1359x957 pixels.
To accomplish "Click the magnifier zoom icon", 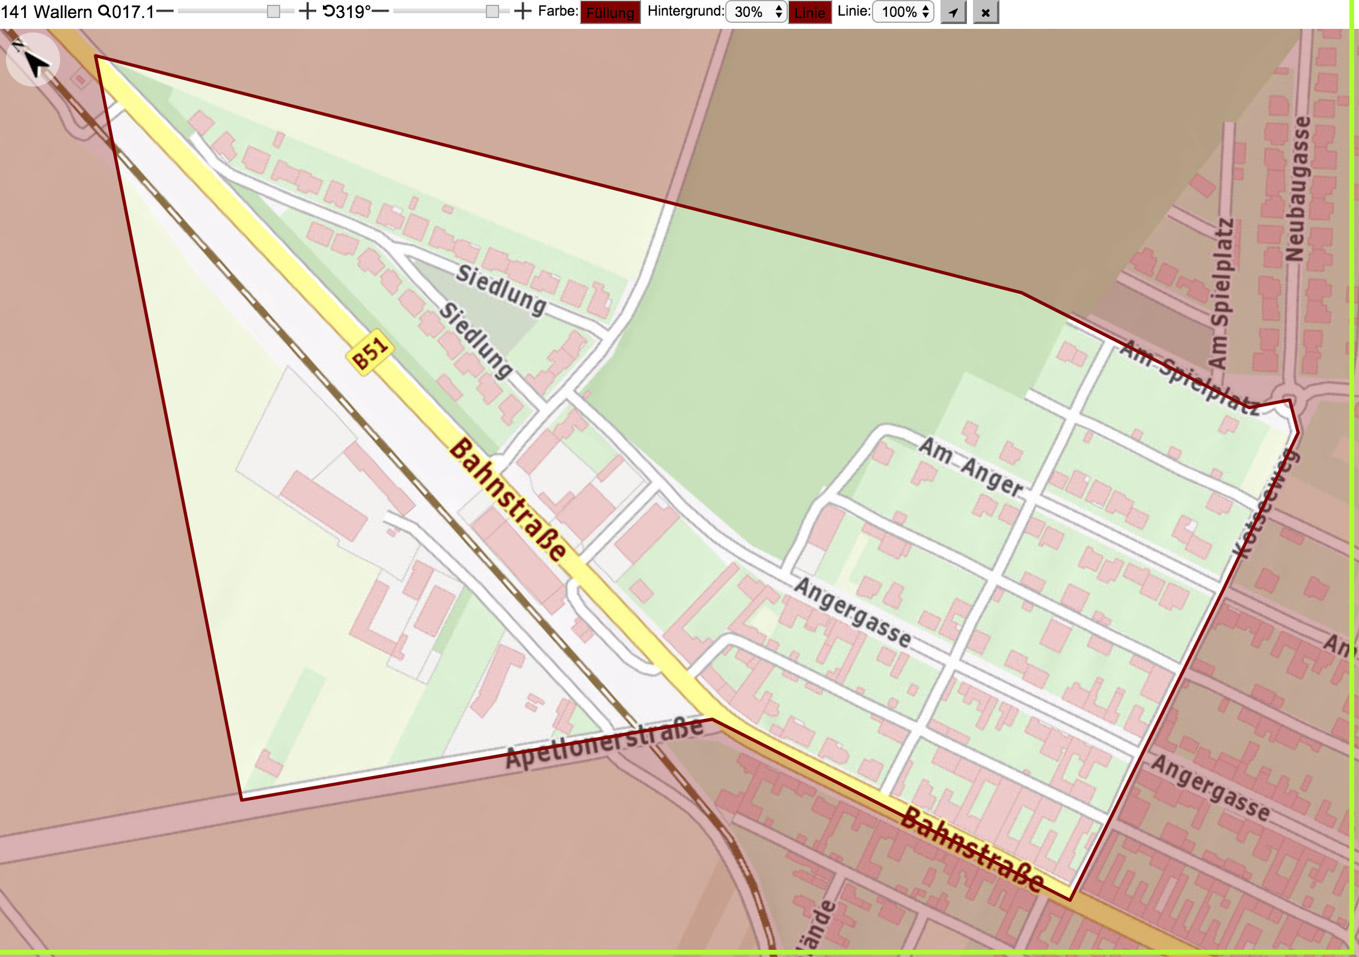I will [x=104, y=11].
